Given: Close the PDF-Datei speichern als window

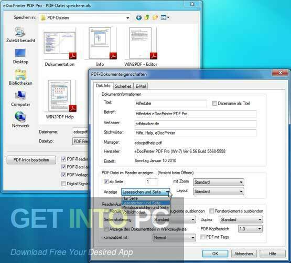Looking at the screenshot, I should coord(192,4).
